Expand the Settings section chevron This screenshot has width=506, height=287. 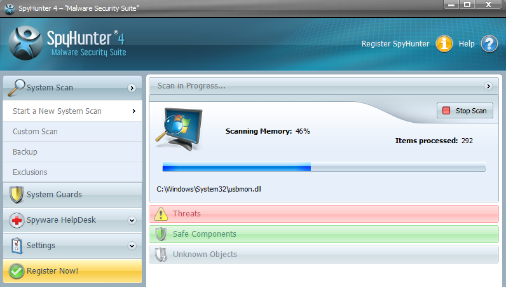point(132,246)
